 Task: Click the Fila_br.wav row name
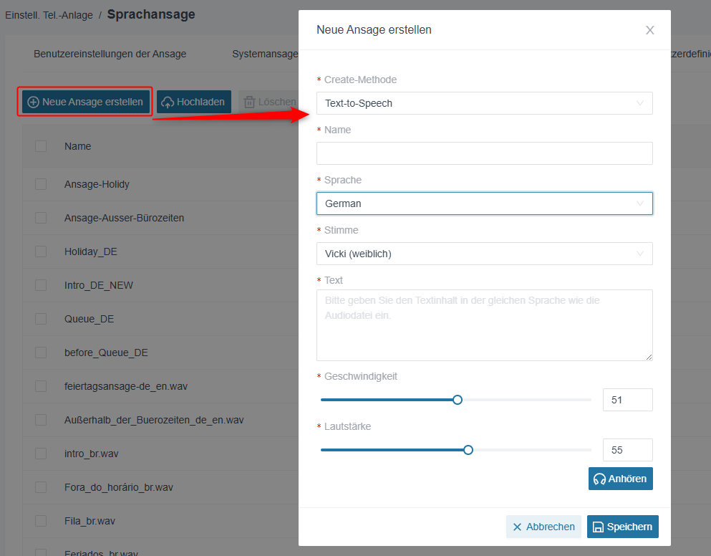tap(90, 521)
